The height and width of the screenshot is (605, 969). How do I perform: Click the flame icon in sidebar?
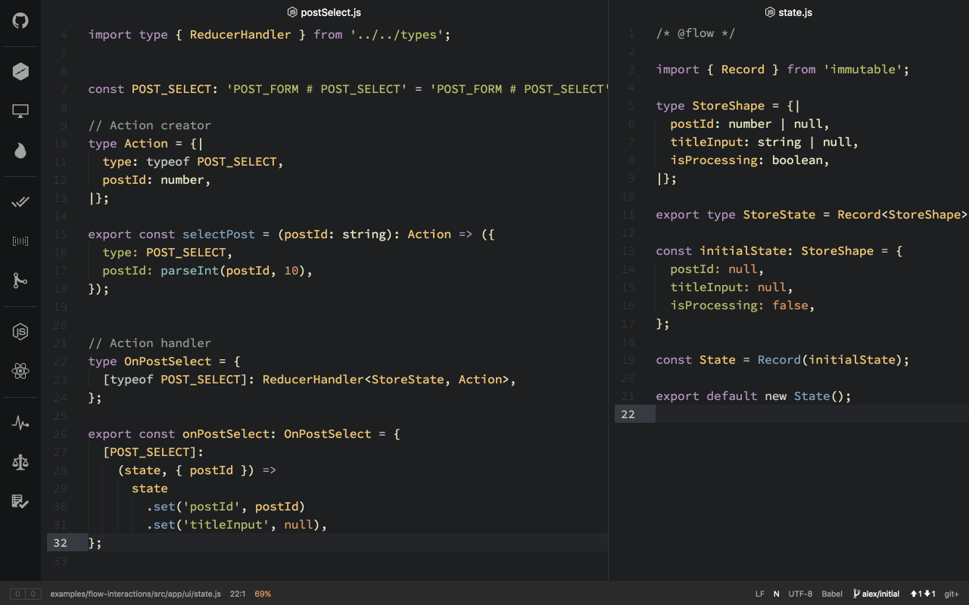[20, 150]
